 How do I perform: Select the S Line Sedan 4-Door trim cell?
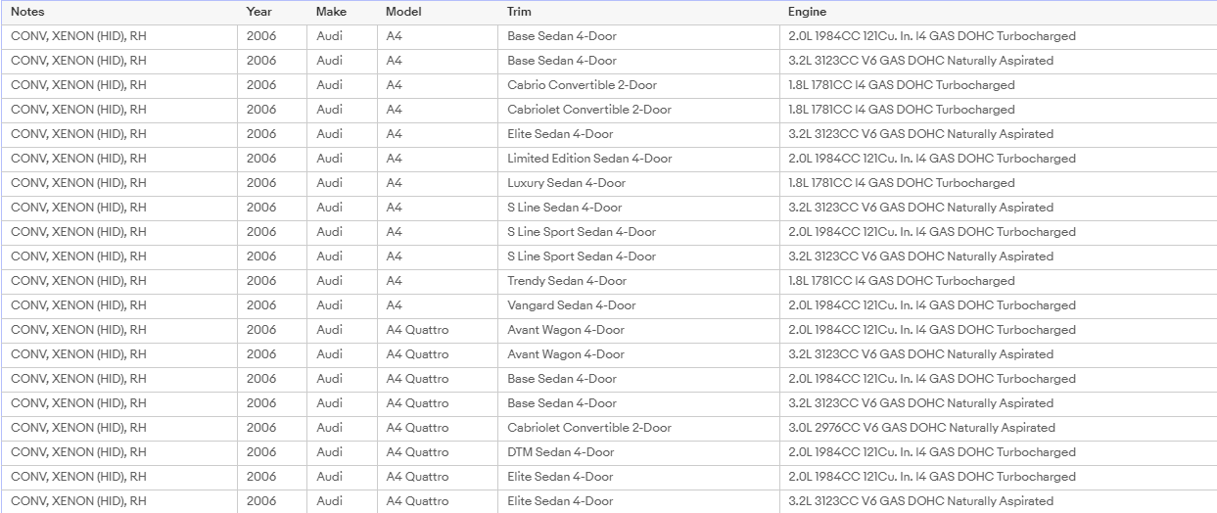point(638,208)
